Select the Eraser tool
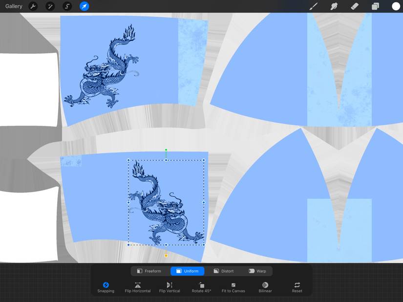403x302 pixels. point(355,6)
